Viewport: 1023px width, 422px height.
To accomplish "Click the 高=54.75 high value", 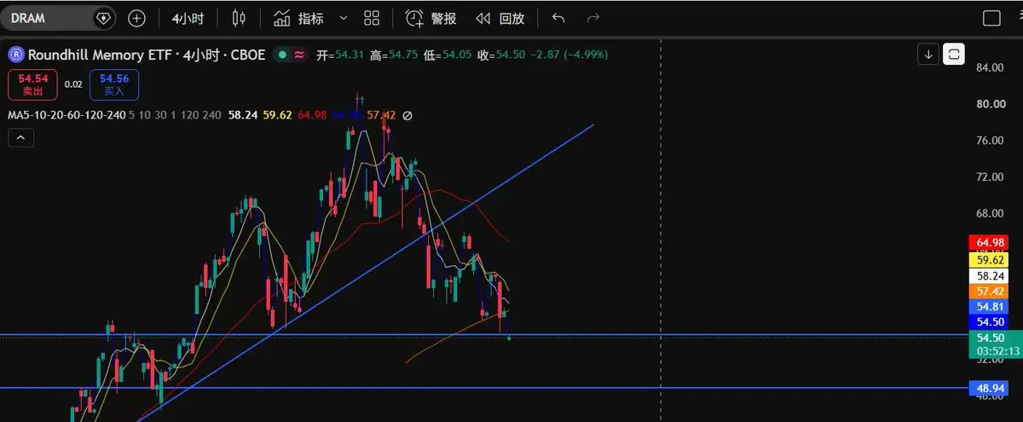I will [394, 55].
